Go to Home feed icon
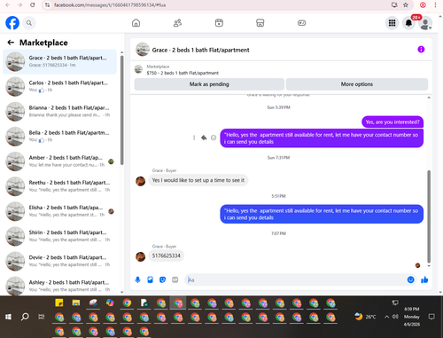The image size is (443, 338). click(x=136, y=23)
